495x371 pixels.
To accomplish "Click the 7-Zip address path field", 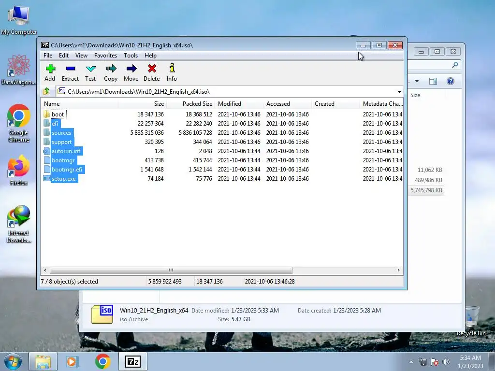I will 230,91.
